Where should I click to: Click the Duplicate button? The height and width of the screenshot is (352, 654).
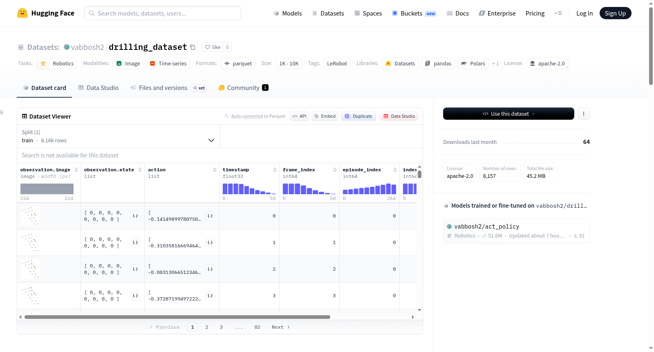pos(358,116)
